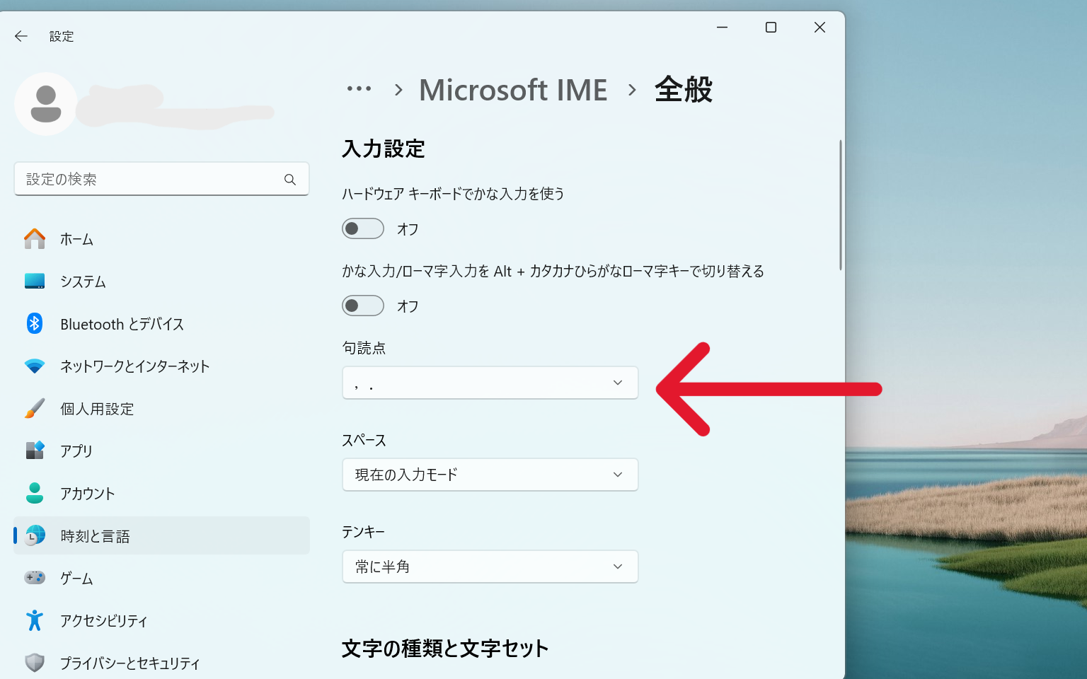Click the 設定の検索 search field
This screenshot has height=679, width=1087.
tap(161, 179)
